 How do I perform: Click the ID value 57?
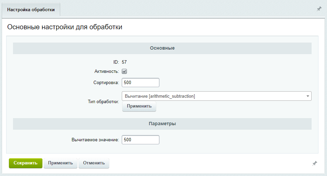(124, 62)
